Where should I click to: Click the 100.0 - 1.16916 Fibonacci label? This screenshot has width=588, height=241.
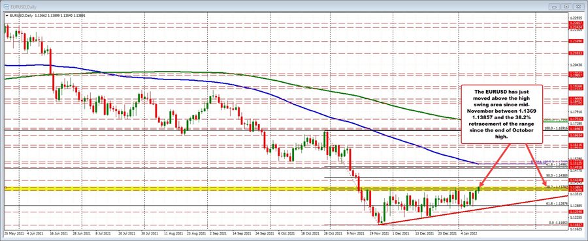556,128
